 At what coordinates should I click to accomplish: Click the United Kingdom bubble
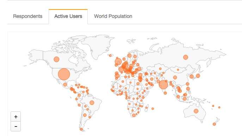(118, 62)
